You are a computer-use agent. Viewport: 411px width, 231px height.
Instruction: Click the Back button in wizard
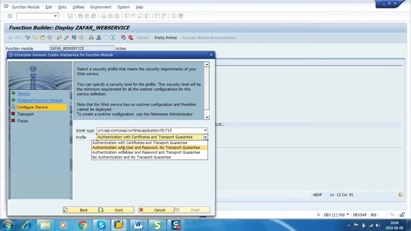(80, 210)
